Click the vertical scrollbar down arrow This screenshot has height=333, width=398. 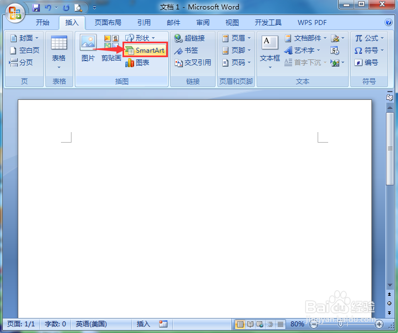pyautogui.click(x=390, y=285)
